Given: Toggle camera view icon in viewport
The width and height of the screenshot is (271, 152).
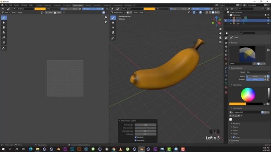Looking at the screenshot, I should (x=220, y=38).
